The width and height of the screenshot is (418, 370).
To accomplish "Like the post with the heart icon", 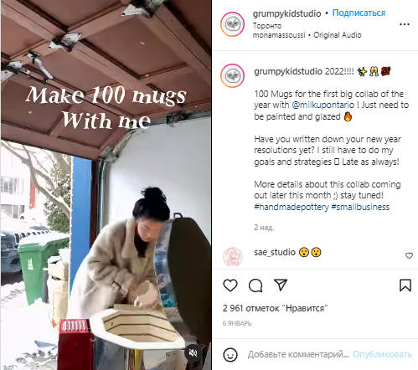I will [x=230, y=285].
